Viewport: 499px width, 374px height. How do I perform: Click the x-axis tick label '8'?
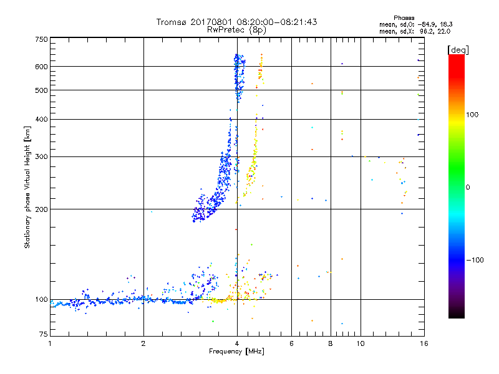click(331, 343)
